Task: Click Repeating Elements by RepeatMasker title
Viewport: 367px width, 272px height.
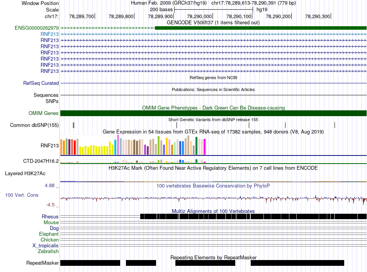Action: pyautogui.click(x=214, y=257)
